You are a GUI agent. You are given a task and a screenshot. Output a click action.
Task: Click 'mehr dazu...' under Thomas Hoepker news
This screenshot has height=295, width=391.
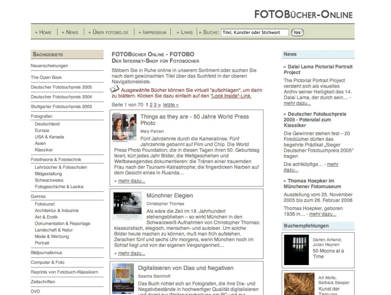click(323, 214)
